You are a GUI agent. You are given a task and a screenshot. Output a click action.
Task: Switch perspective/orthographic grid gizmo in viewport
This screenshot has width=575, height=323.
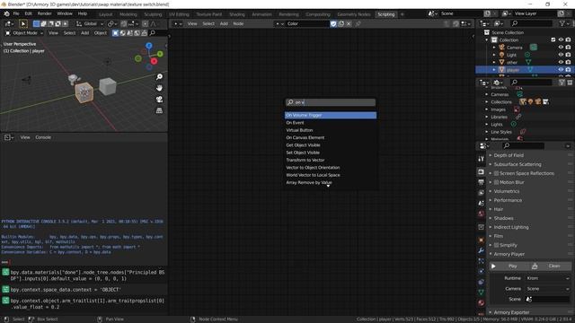[160, 110]
